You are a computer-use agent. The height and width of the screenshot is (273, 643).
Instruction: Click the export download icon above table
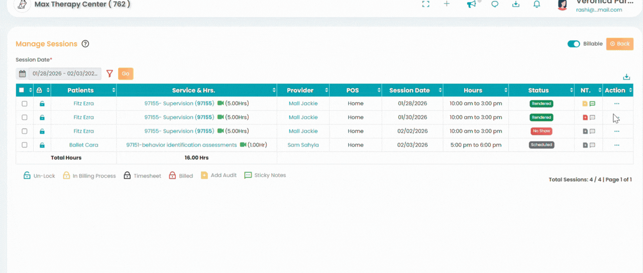(x=626, y=77)
